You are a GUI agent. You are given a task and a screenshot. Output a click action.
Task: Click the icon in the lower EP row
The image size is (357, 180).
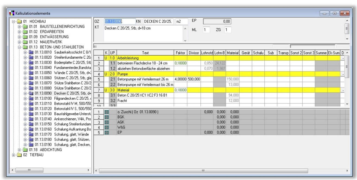(107, 132)
